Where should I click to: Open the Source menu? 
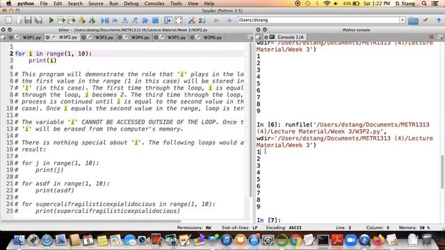96,3
